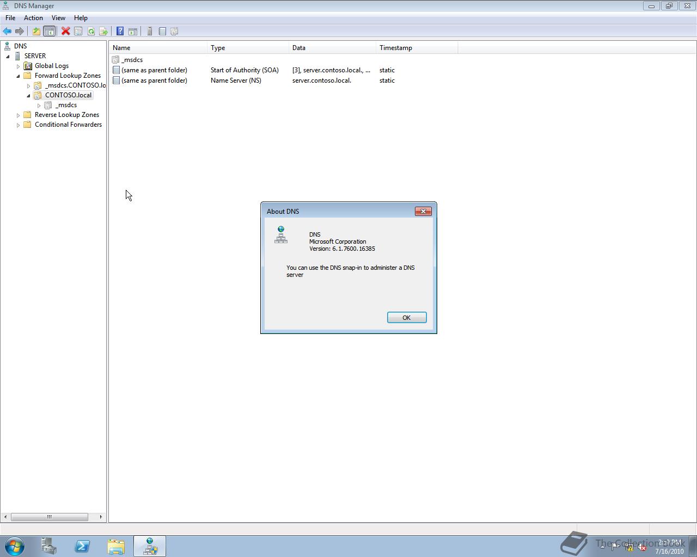Click the tree pane horizontal scrollbar thumb
Screen dimensions: 697x557
pos(49,517)
